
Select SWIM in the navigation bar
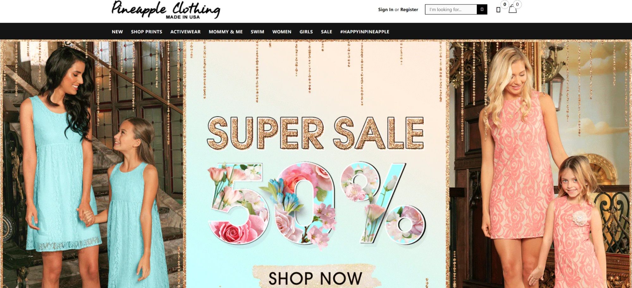click(x=257, y=32)
